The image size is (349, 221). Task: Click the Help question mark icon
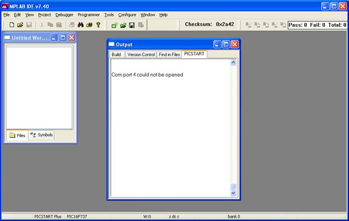click(98, 25)
